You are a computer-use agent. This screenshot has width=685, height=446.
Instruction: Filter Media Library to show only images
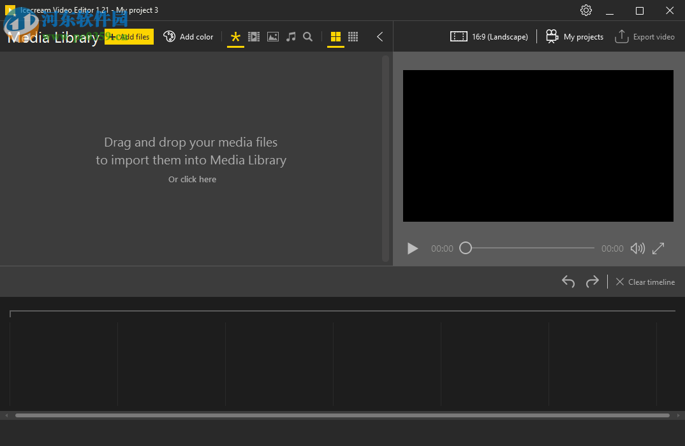[272, 36]
